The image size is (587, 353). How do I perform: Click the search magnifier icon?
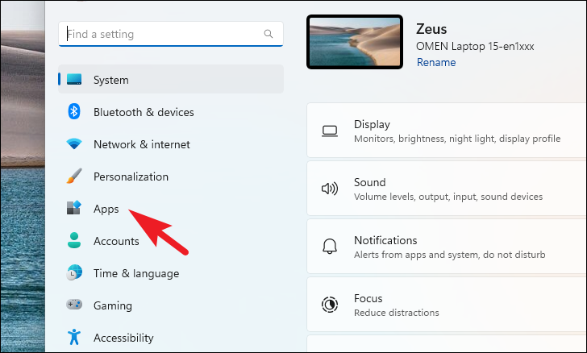[268, 34]
